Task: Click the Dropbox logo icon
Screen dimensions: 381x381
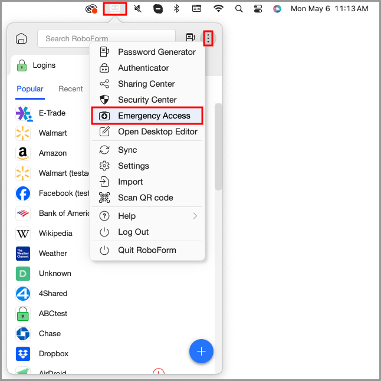Action: coord(23,354)
